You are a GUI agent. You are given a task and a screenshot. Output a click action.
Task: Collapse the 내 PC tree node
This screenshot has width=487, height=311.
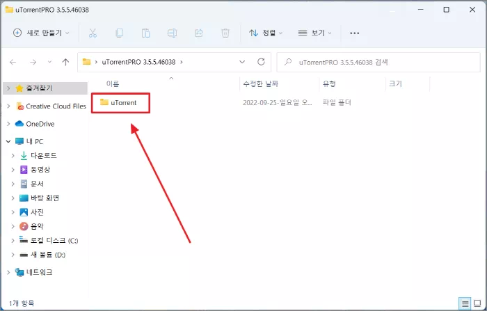pos(8,141)
